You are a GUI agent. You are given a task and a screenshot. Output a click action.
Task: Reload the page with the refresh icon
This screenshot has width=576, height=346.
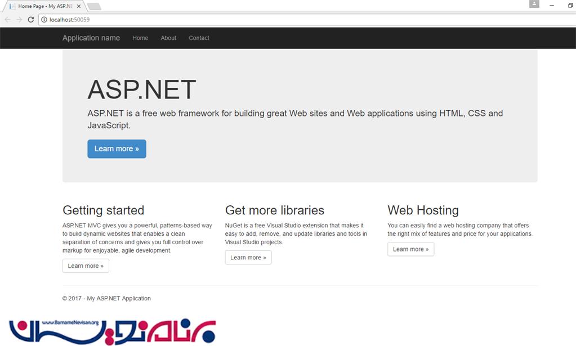(x=31, y=20)
